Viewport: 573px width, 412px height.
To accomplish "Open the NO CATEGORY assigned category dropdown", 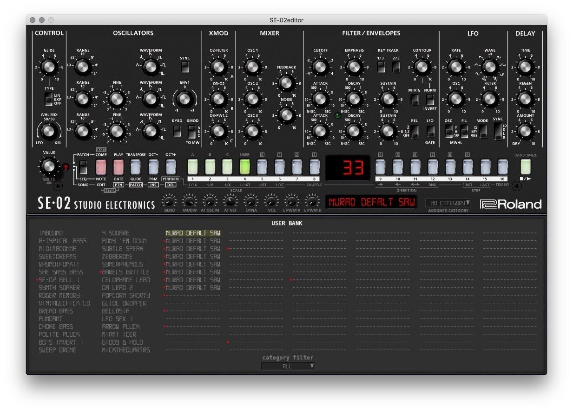I will 448,203.
